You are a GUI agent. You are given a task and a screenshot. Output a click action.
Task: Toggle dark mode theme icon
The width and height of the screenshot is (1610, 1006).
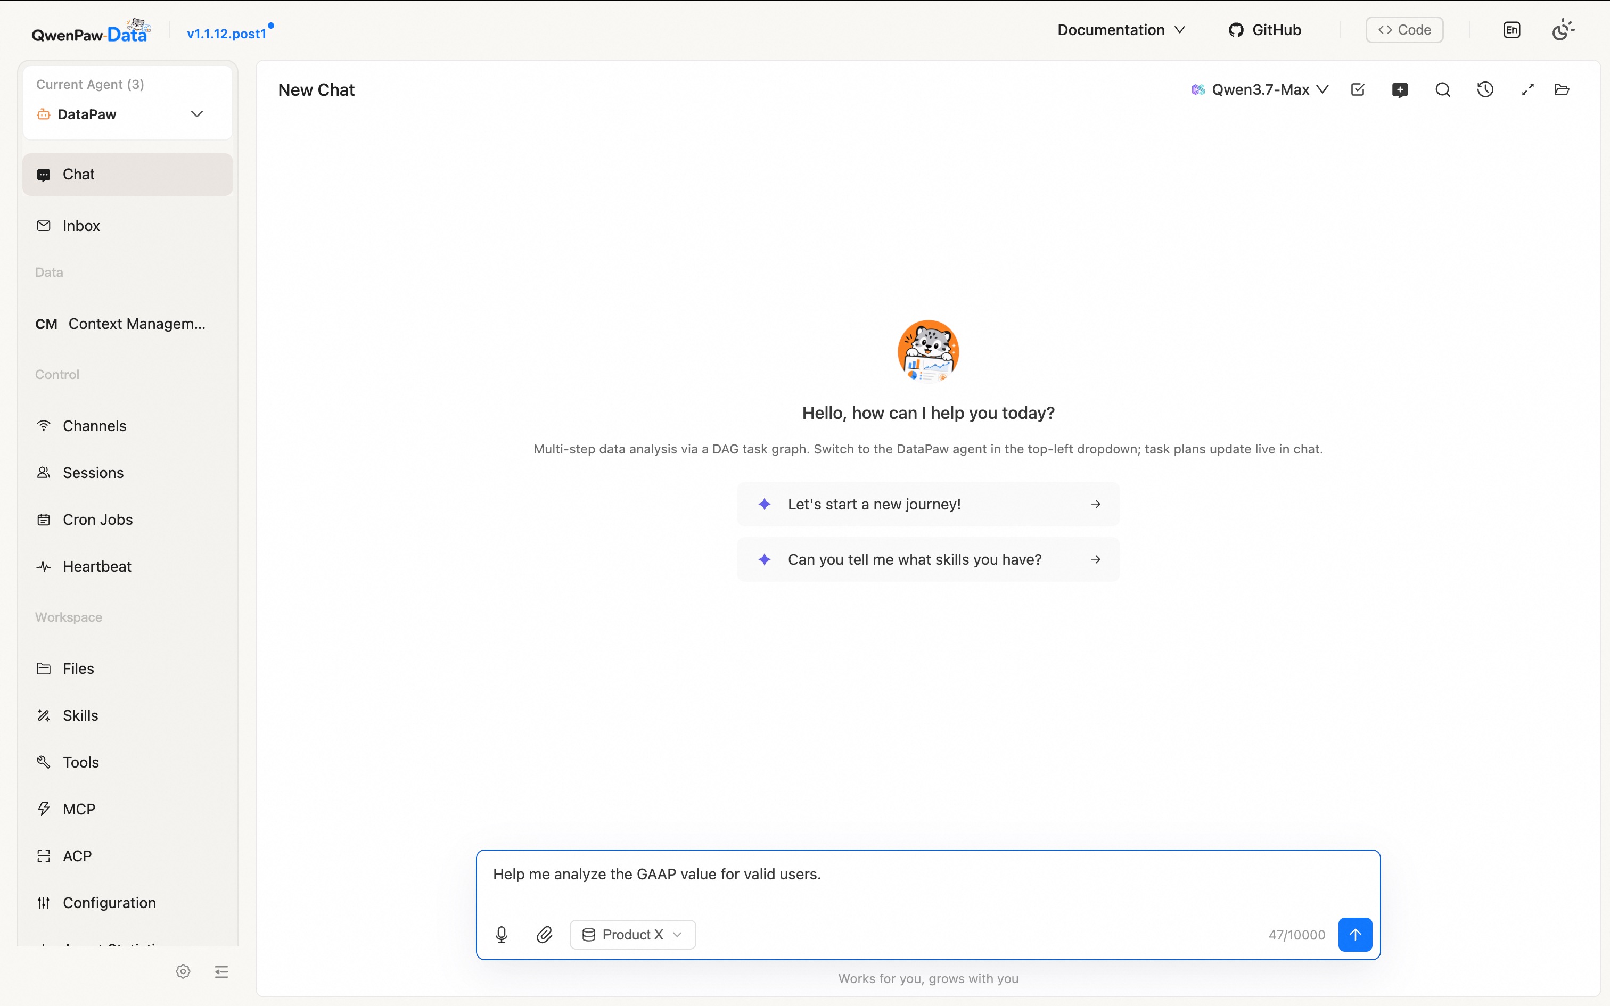pos(1563,30)
